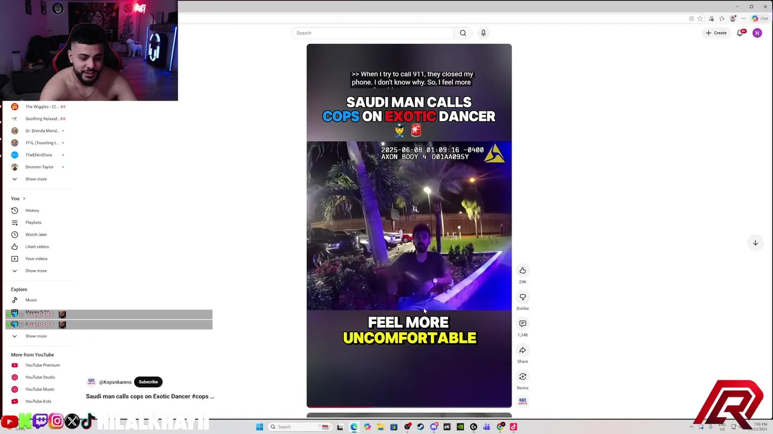Expand subscriptions with Show more
Screen dimensions: 773x434
pos(36,179)
